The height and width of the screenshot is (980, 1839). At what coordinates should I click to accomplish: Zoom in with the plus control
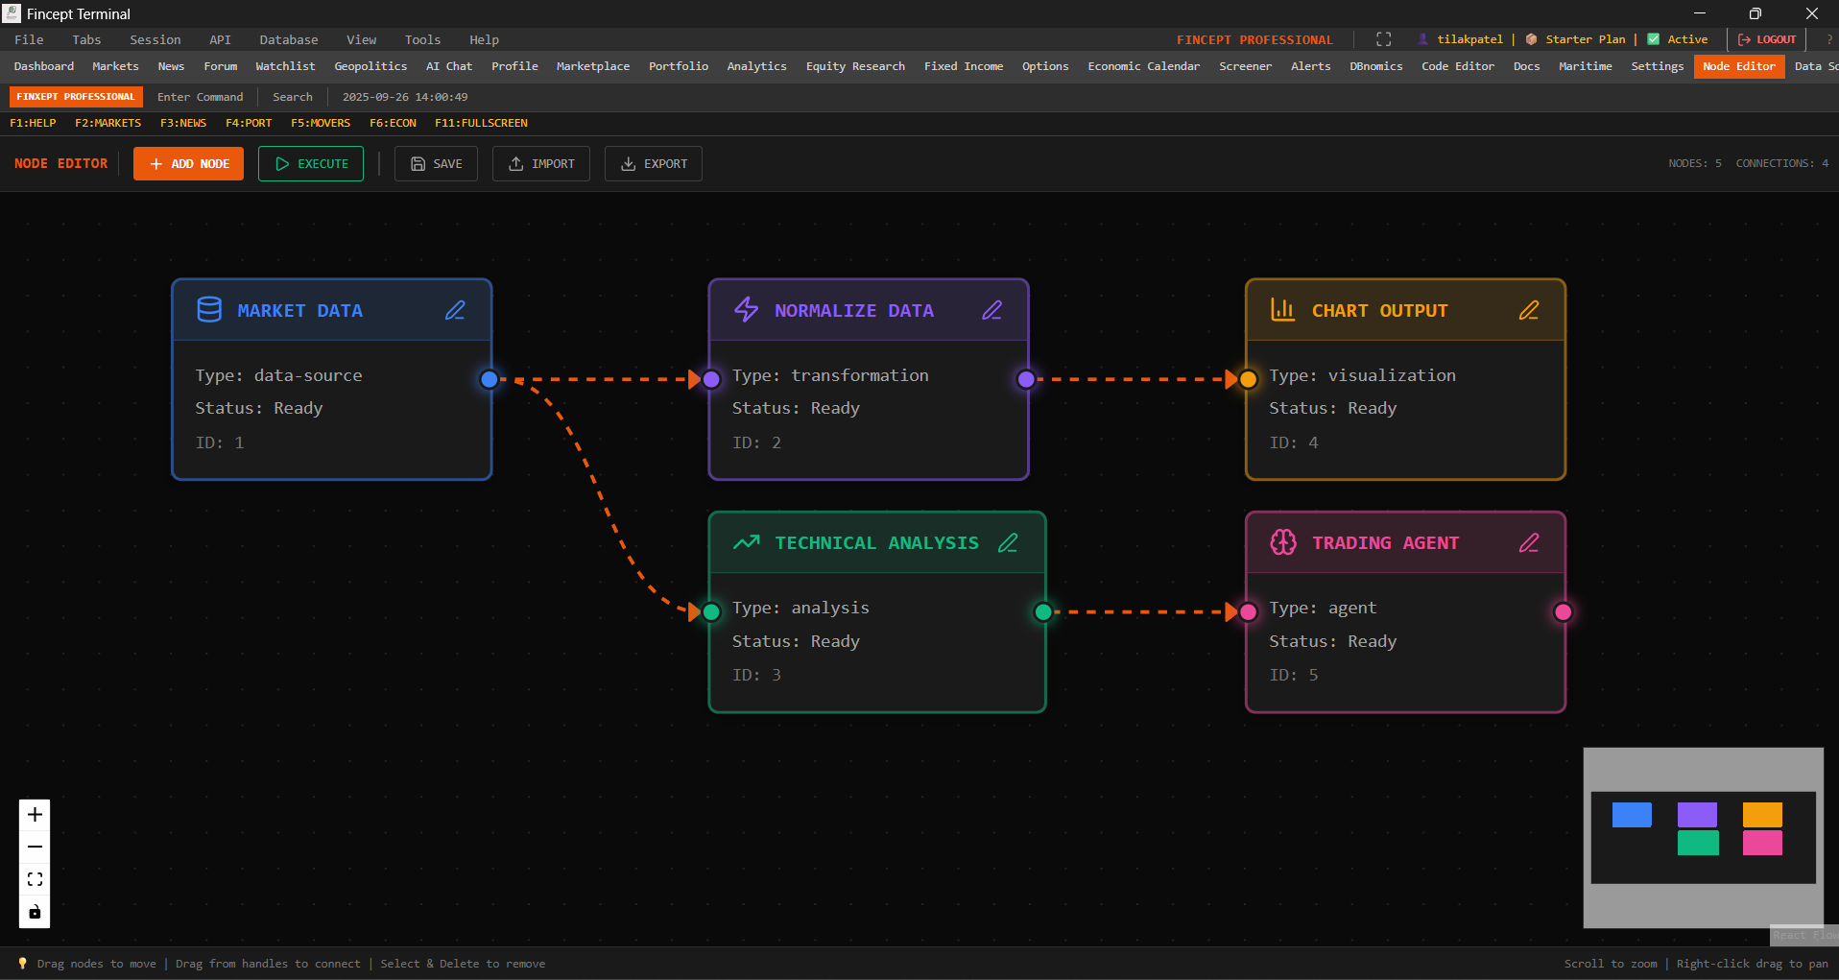(x=35, y=814)
